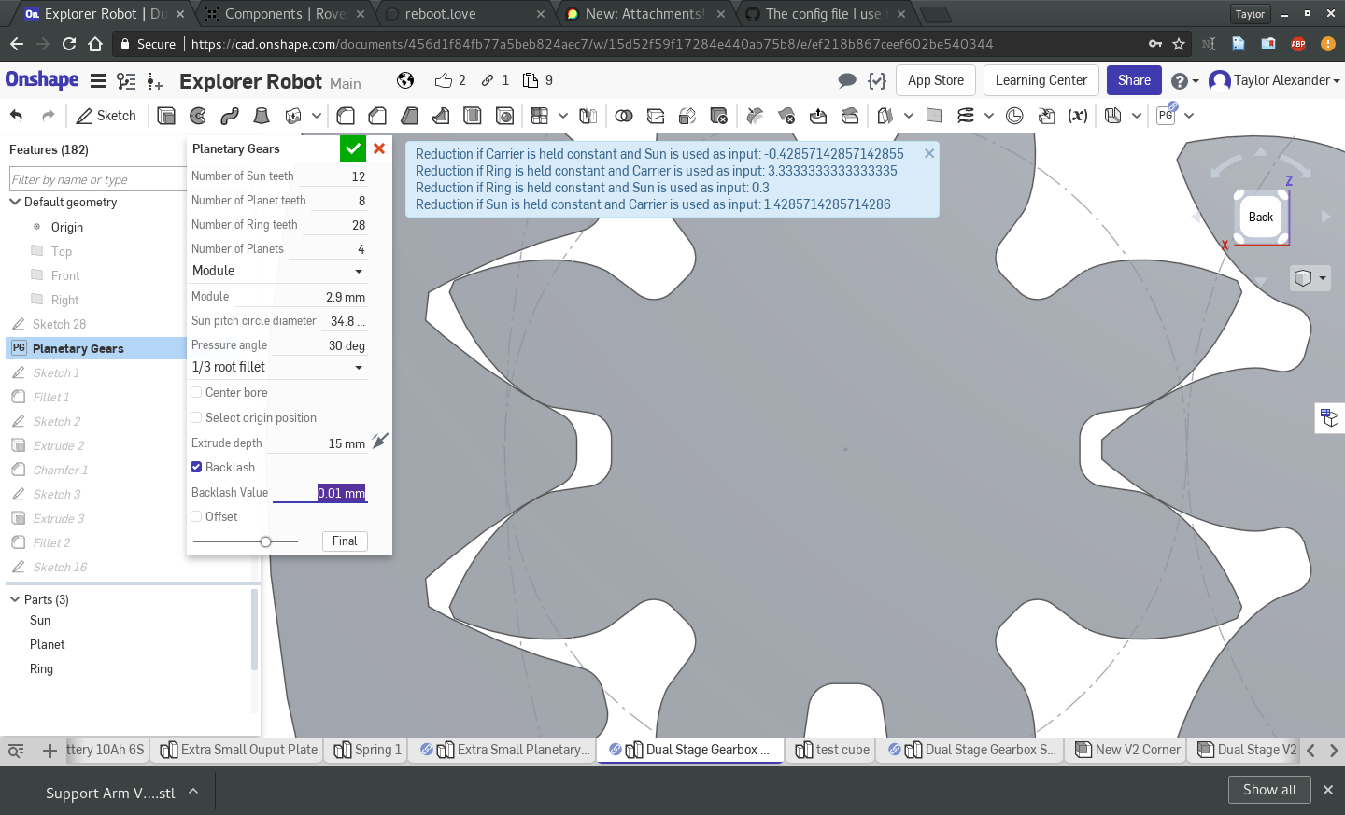Select the Loft tool
The height and width of the screenshot is (815, 1345).
(262, 116)
